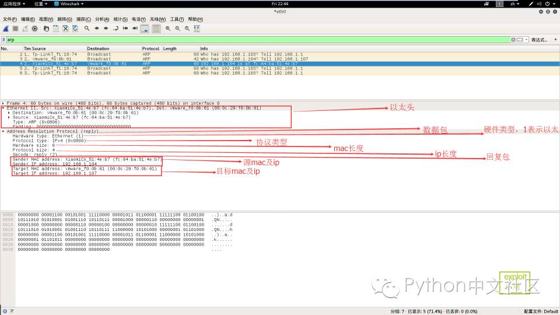Screen dimensions: 560x315
Task: Go back to previous packet in history
Action: pos(96,29)
